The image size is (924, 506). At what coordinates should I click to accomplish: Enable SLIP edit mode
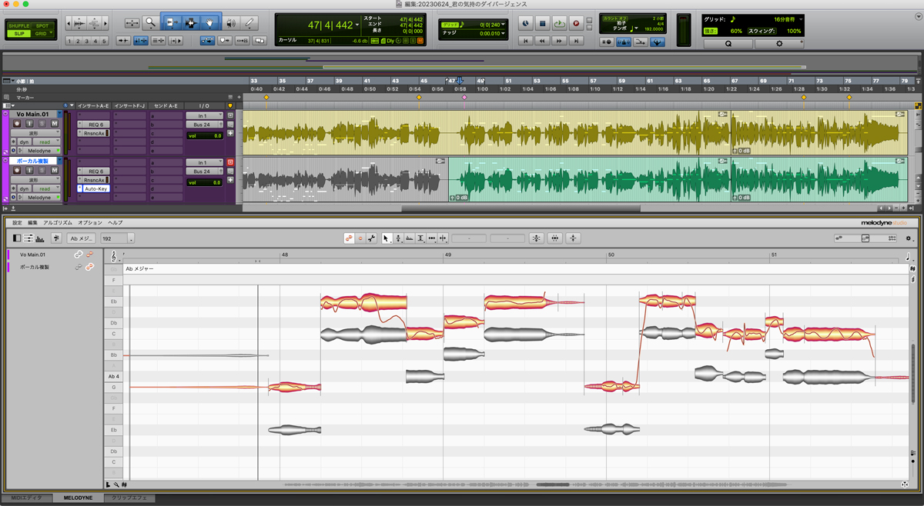click(x=18, y=34)
